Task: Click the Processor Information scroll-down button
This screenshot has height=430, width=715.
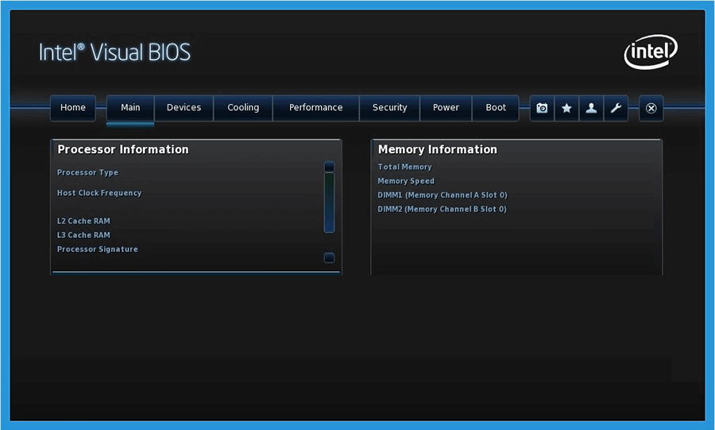Action: point(329,258)
